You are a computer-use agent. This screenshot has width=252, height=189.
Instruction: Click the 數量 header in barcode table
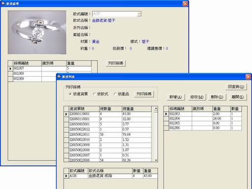coord(236,109)
